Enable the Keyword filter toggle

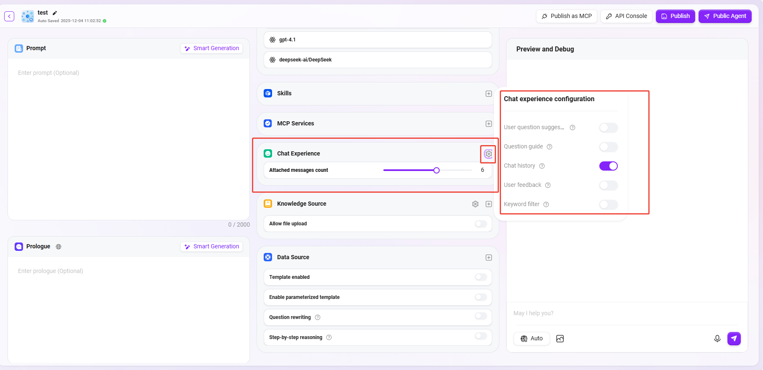point(608,204)
